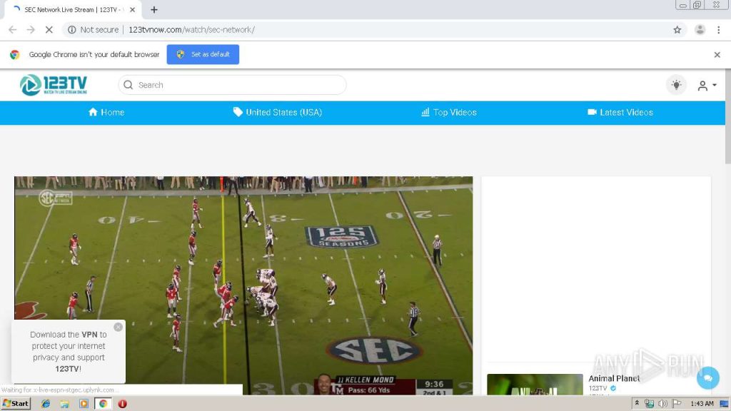Open the Top Videos page
Image resolution: width=731 pixels, height=411 pixels.
click(448, 113)
